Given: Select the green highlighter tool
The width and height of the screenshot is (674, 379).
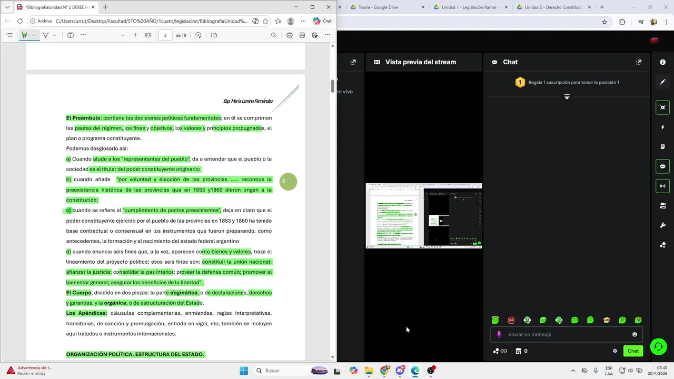Looking at the screenshot, I should 24,35.
